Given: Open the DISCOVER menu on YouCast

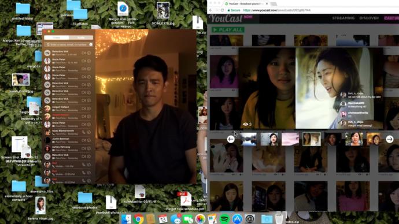Looking at the screenshot, I should [x=369, y=18].
